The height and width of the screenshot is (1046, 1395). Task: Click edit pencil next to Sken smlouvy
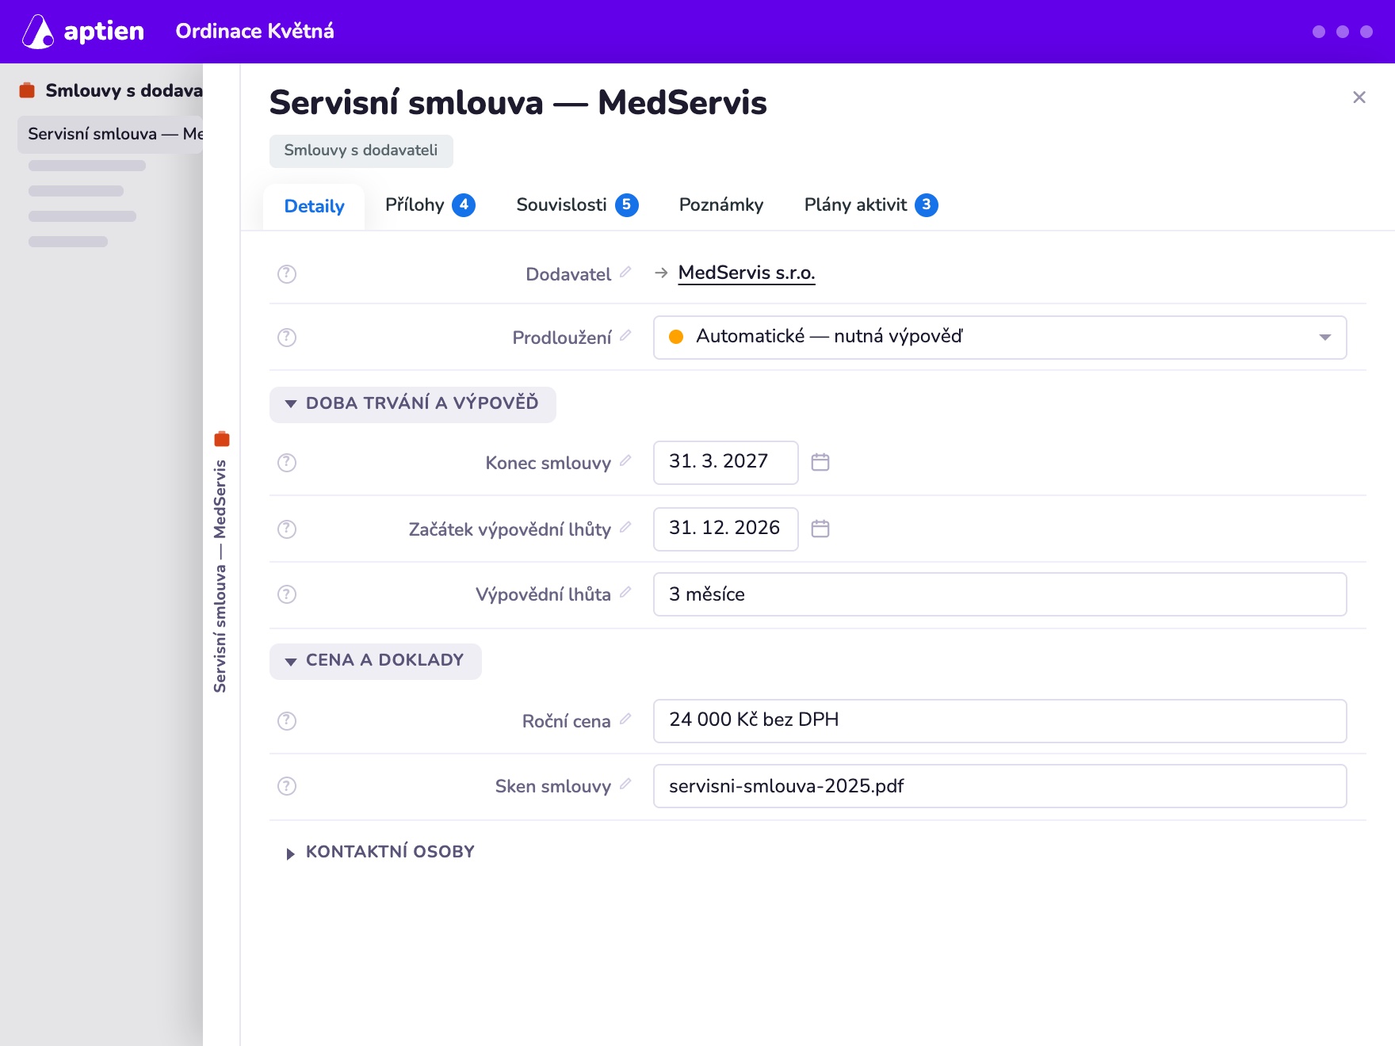(625, 784)
